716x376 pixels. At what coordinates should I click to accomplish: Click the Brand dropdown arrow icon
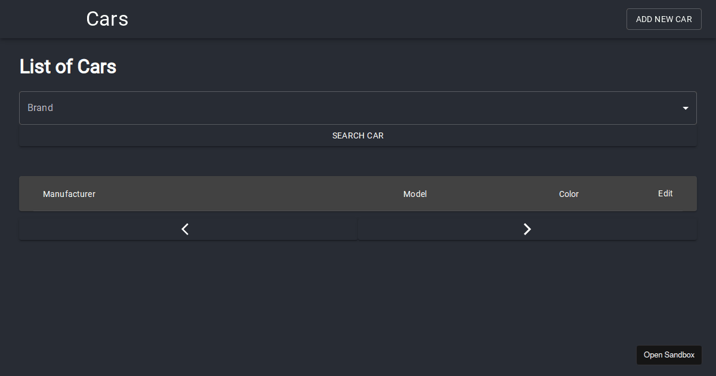pos(686,108)
